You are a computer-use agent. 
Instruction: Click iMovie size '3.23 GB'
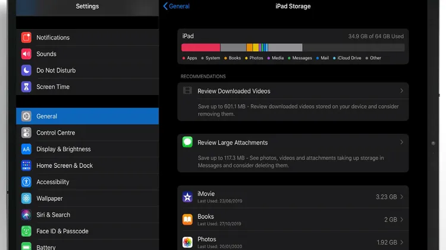[387, 197]
